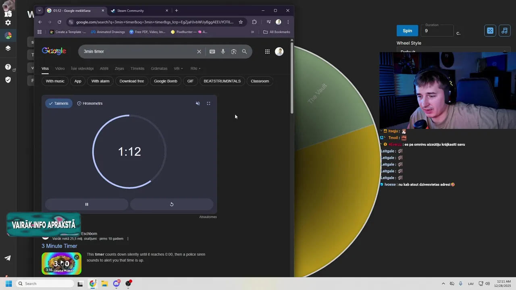
Task: Open the Free PDF, Video bookmark
Action: click(x=148, y=32)
